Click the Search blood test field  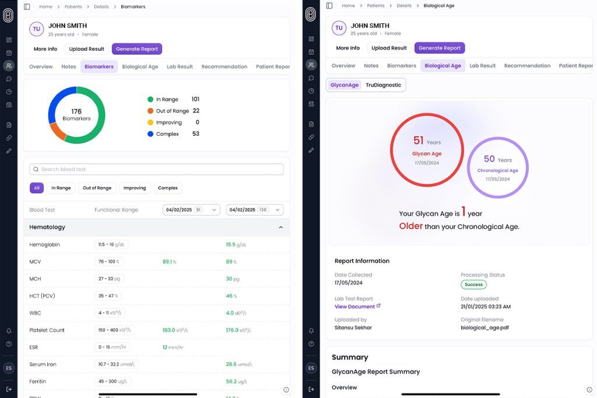156,170
